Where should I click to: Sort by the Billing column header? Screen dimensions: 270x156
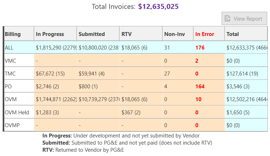(x=13, y=34)
